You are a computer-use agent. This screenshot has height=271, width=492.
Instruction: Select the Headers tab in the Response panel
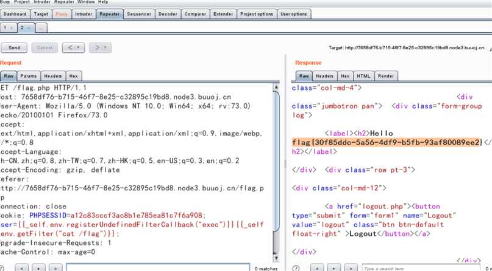324,76
